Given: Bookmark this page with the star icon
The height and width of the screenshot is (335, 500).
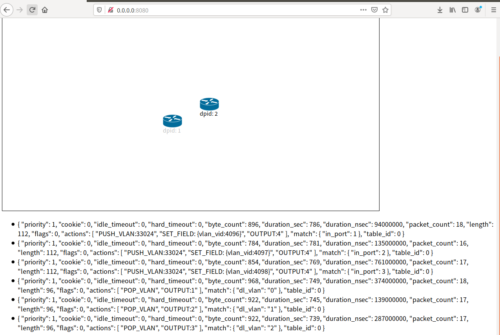Looking at the screenshot, I should pyautogui.click(x=385, y=10).
